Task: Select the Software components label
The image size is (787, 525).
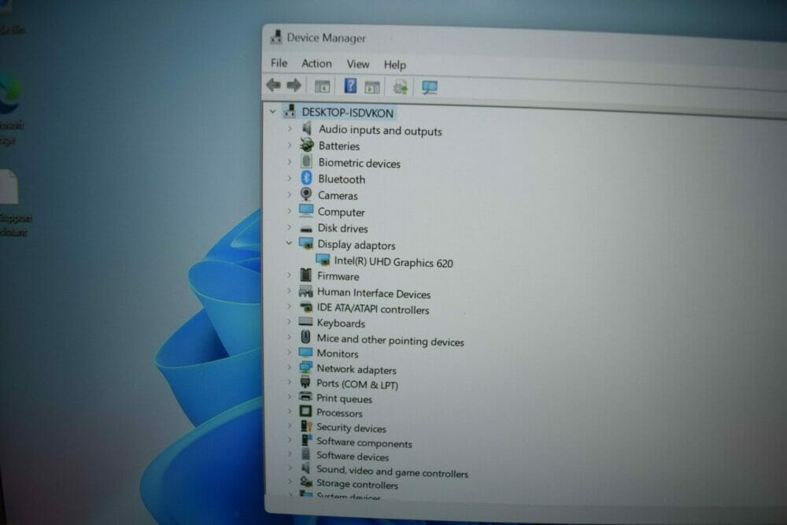Action: (x=364, y=442)
